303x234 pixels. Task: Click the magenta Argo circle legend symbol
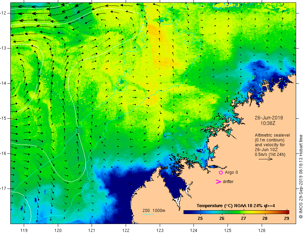221,172
